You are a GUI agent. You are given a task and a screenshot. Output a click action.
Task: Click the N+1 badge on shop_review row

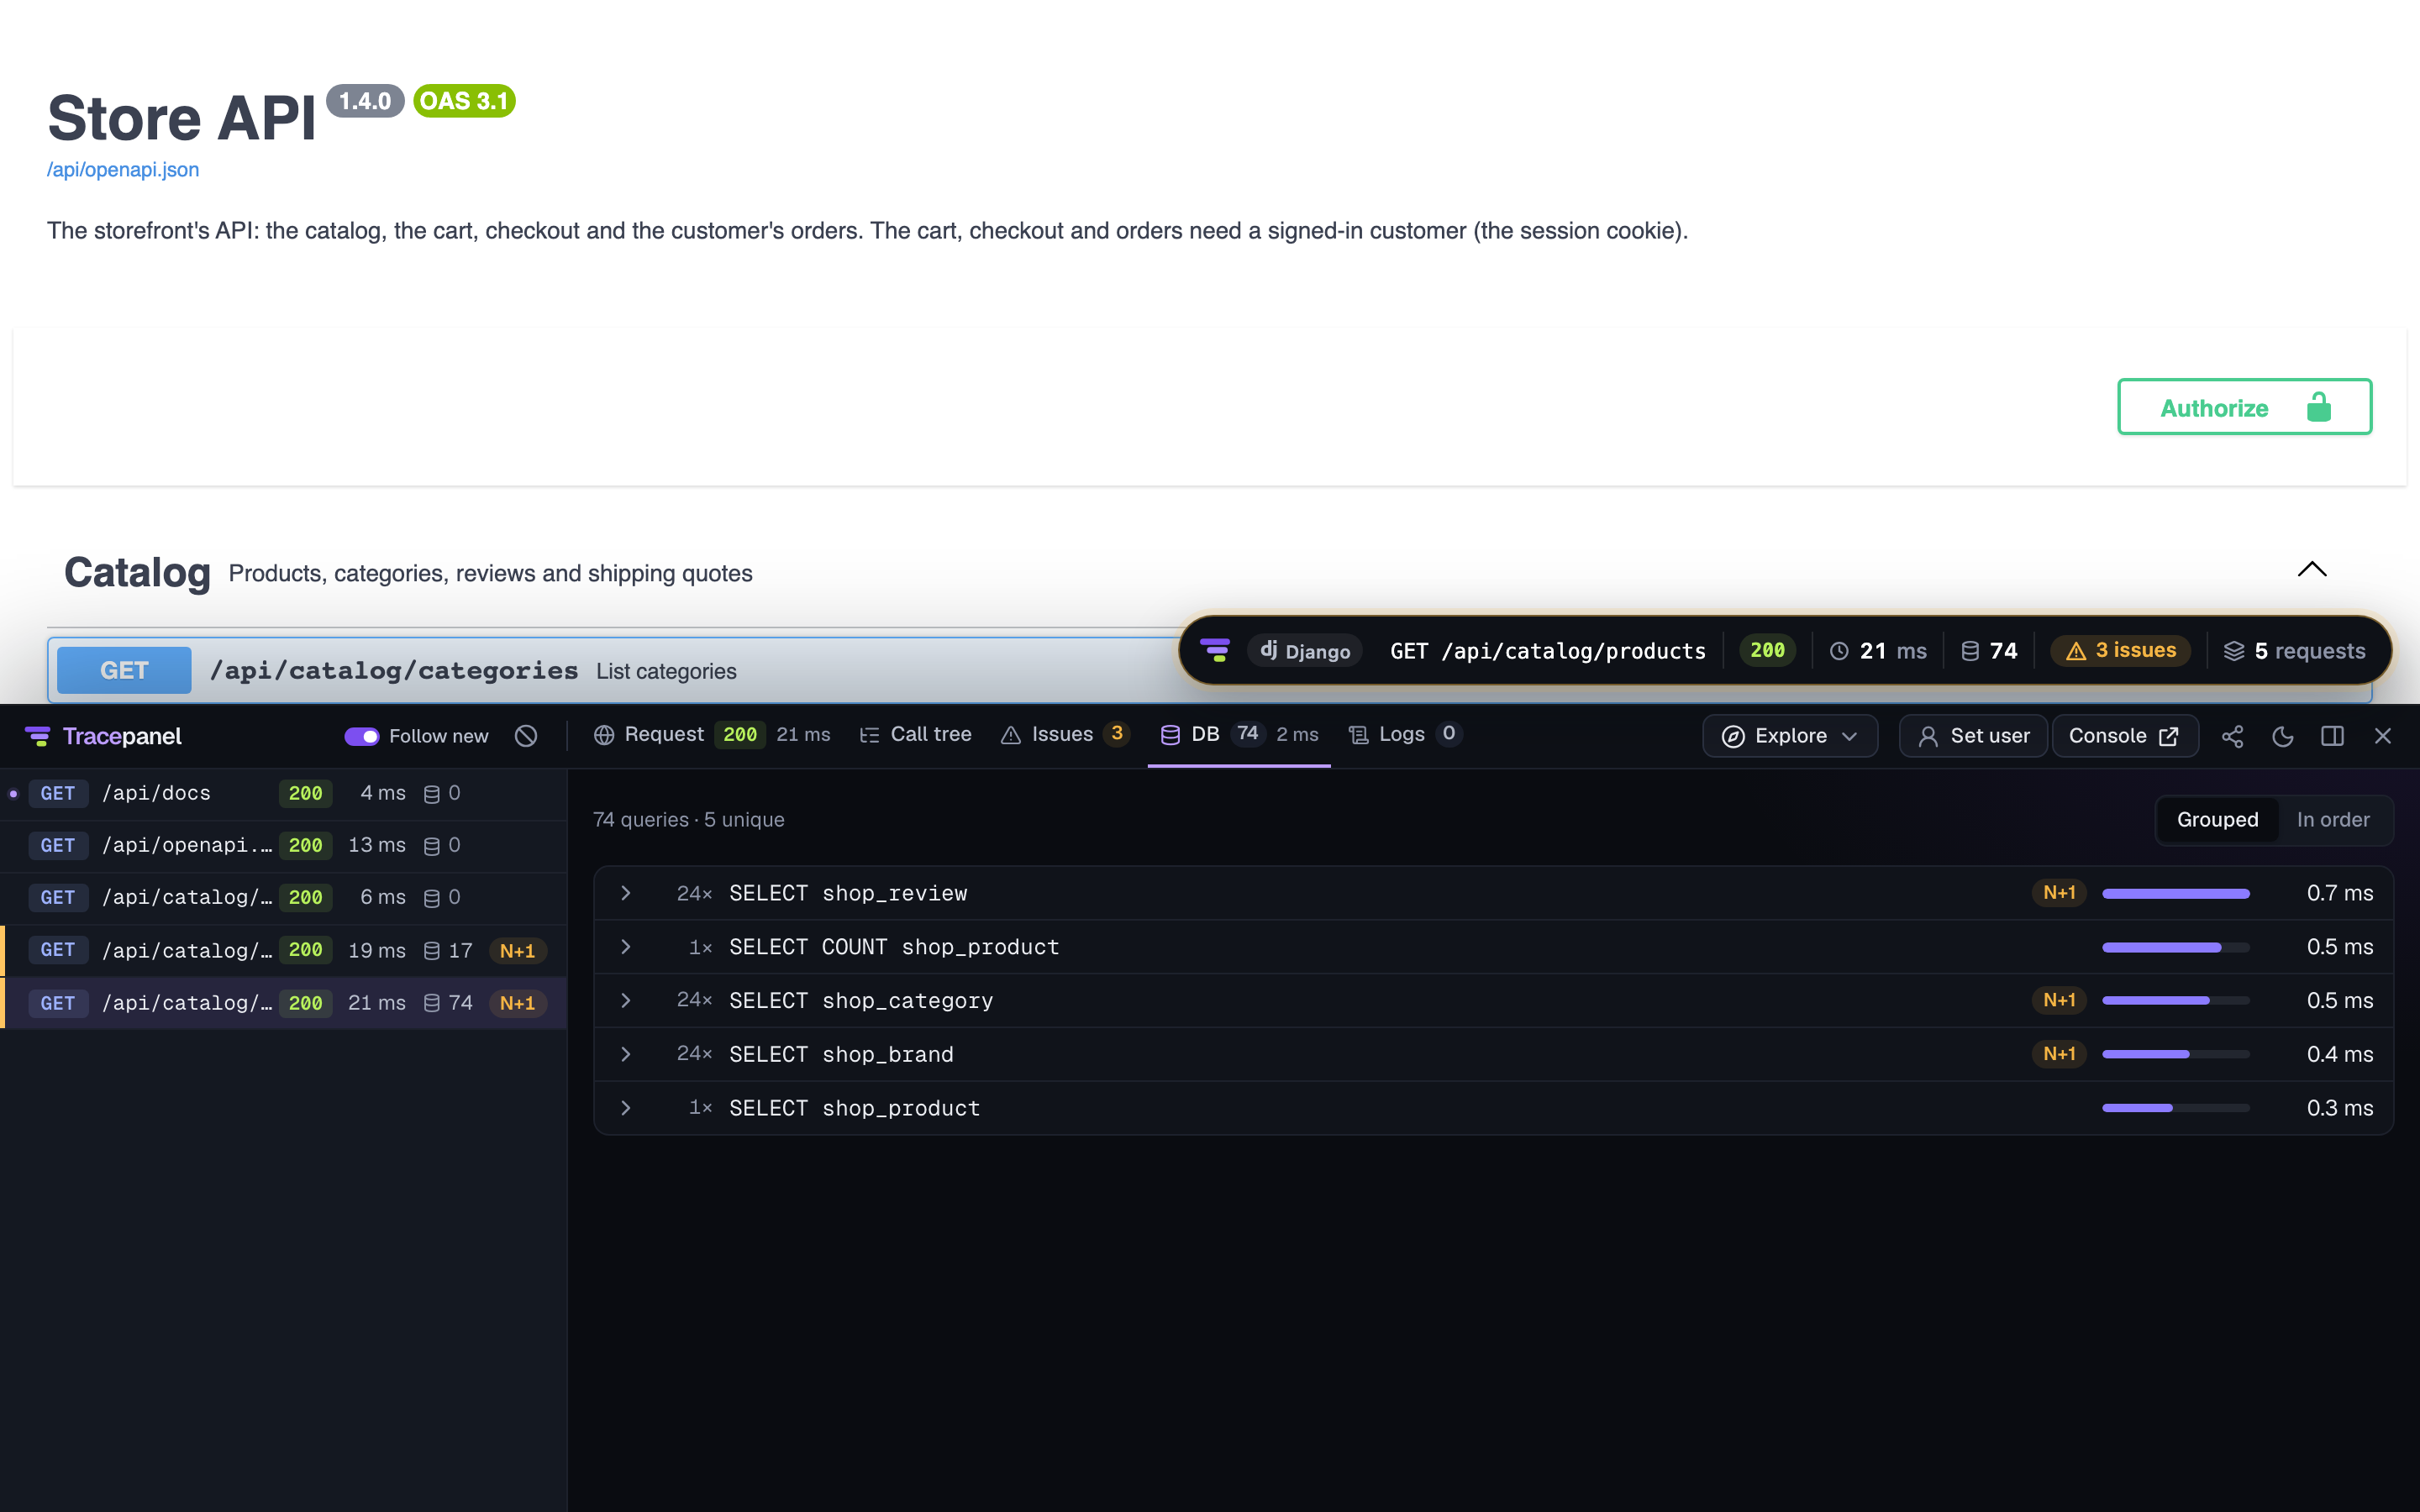pyautogui.click(x=2059, y=893)
